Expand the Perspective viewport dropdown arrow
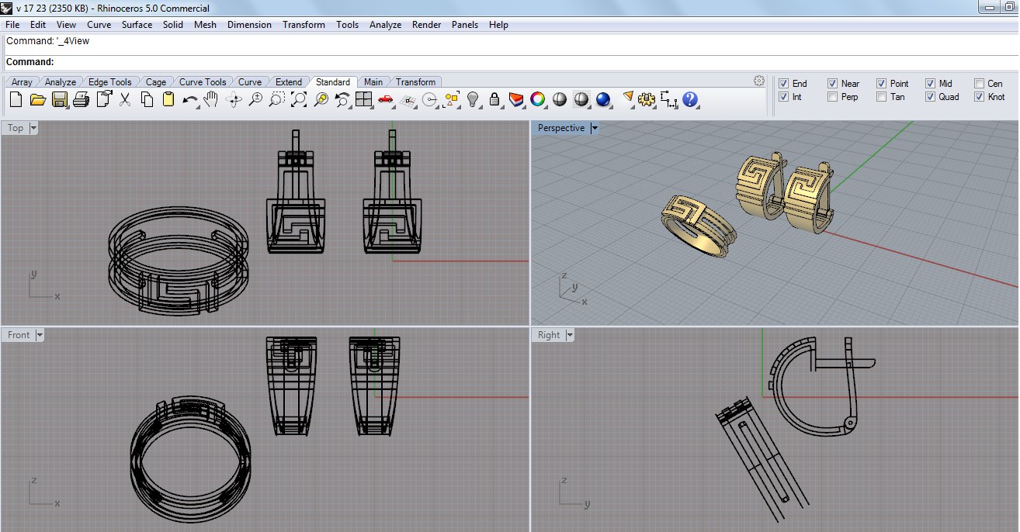The height and width of the screenshot is (532, 1020). click(594, 128)
